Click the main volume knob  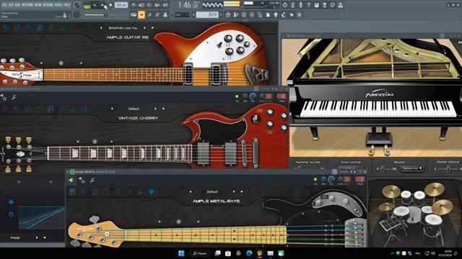click(77, 5)
